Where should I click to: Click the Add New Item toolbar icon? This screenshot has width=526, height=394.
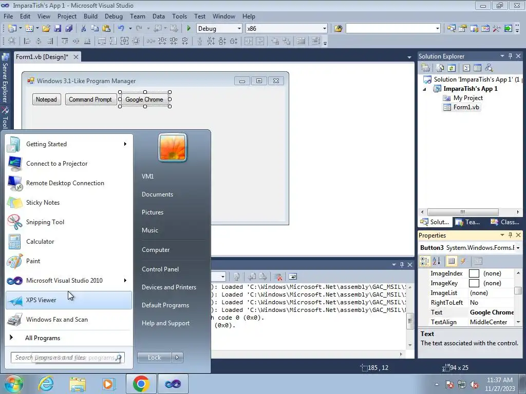click(x=29, y=29)
